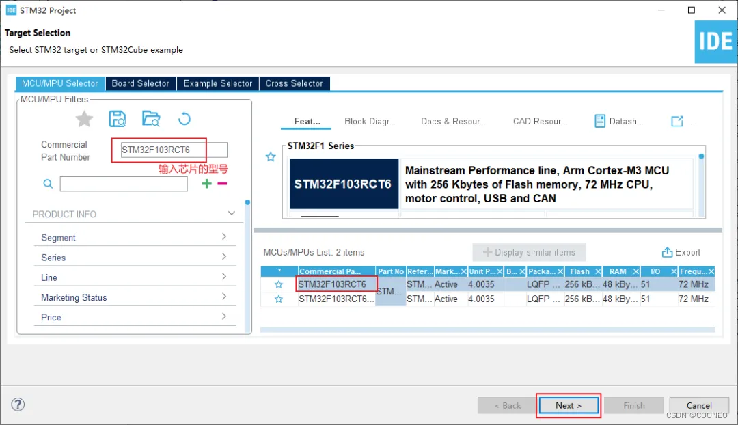The height and width of the screenshot is (425, 738).
Task: Click the Next > button
Action: point(568,405)
